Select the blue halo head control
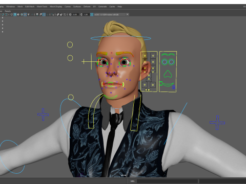 click(121, 38)
